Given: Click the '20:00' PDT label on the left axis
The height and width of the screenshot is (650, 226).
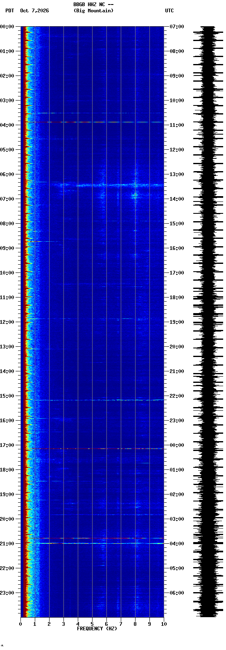Looking at the screenshot, I should click(7, 519).
